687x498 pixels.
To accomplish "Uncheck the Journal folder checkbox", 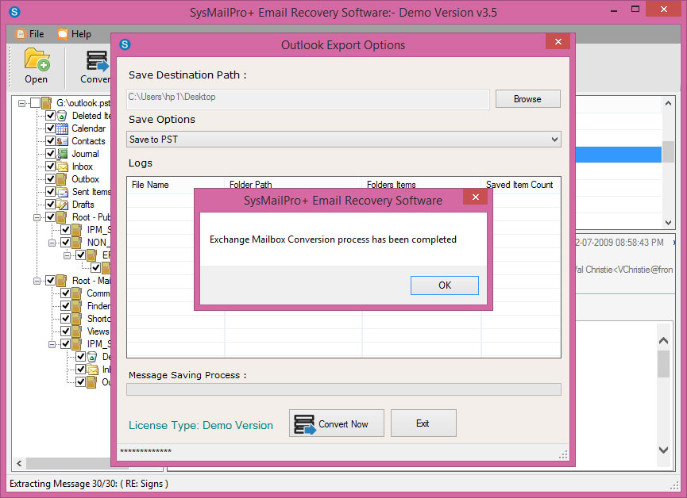I will click(x=50, y=154).
